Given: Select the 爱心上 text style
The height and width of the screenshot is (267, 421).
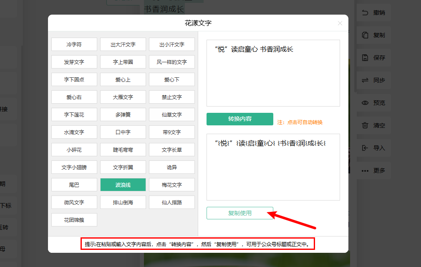Looking at the screenshot, I should coord(123,79).
